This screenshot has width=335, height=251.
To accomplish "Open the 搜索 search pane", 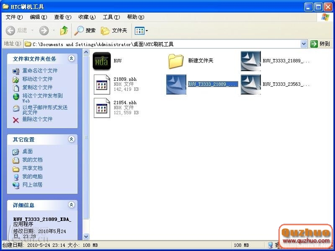I will [85, 31].
